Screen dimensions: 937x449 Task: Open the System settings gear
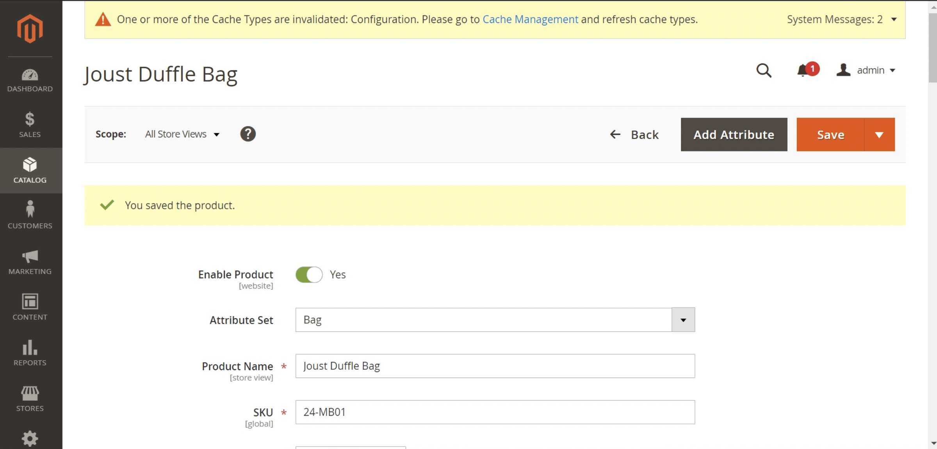[30, 438]
